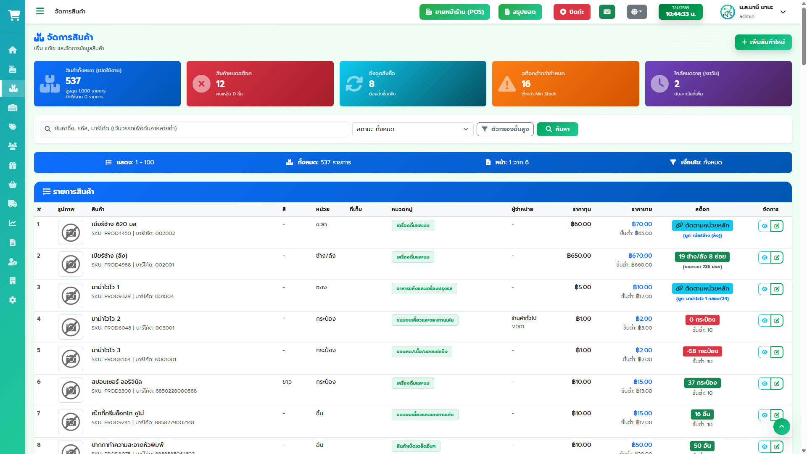807x454 pixels.
Task: Toggle the sidebar with hamburger menu
Action: pos(40,11)
